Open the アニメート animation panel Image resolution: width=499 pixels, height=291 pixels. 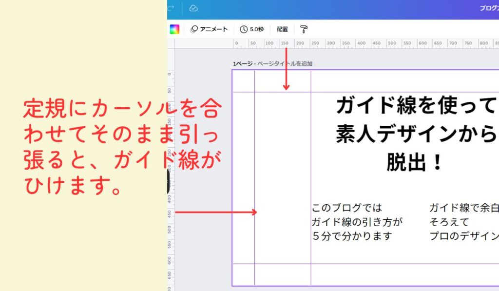coord(209,29)
